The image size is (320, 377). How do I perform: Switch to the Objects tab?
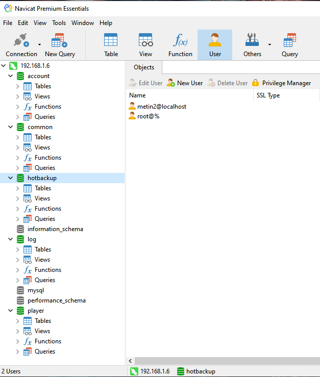[x=144, y=67]
